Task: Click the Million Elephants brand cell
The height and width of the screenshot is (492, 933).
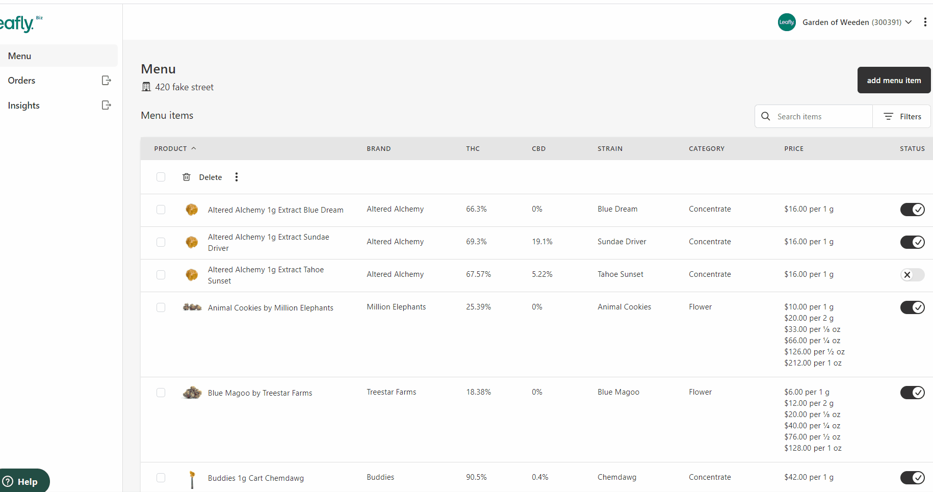Action: coord(396,306)
